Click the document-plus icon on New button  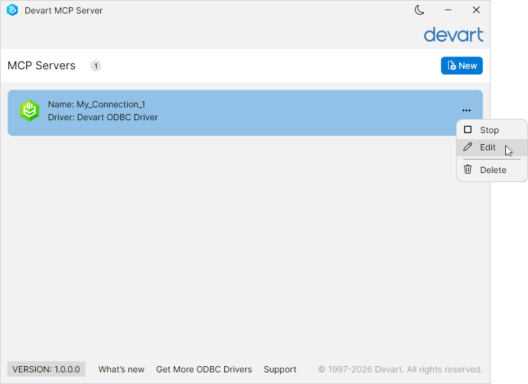[452, 66]
